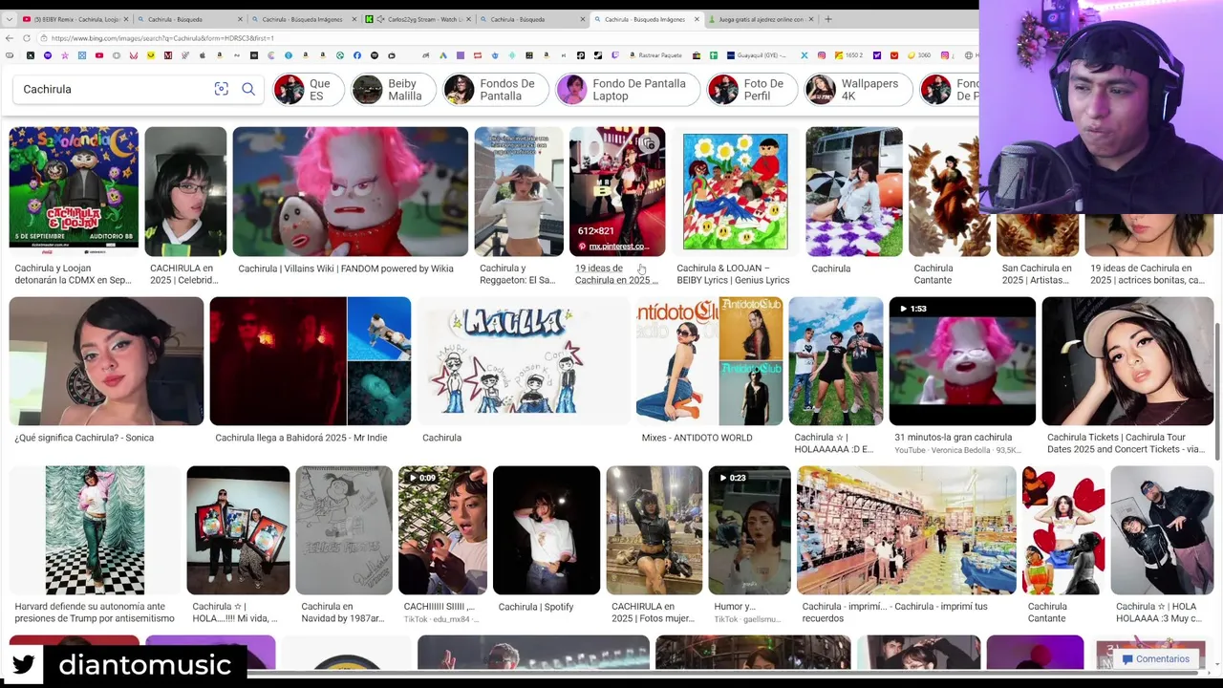Click the page vertical scrollbar
Viewport: 1223px width, 688px height.
1218,392
